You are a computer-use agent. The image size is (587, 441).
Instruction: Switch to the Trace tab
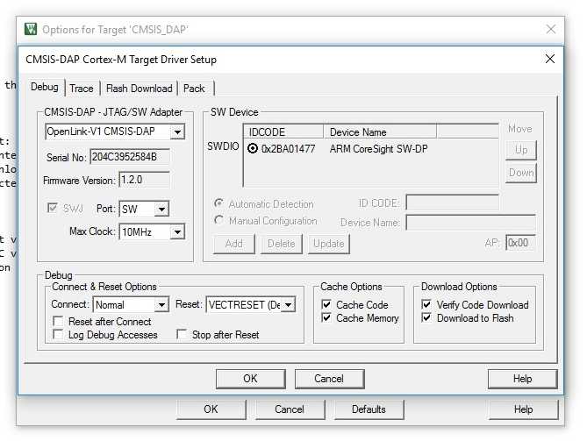tap(82, 89)
